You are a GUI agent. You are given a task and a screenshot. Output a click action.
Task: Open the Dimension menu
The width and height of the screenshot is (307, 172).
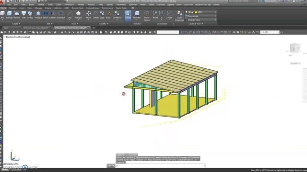tap(69, 5)
